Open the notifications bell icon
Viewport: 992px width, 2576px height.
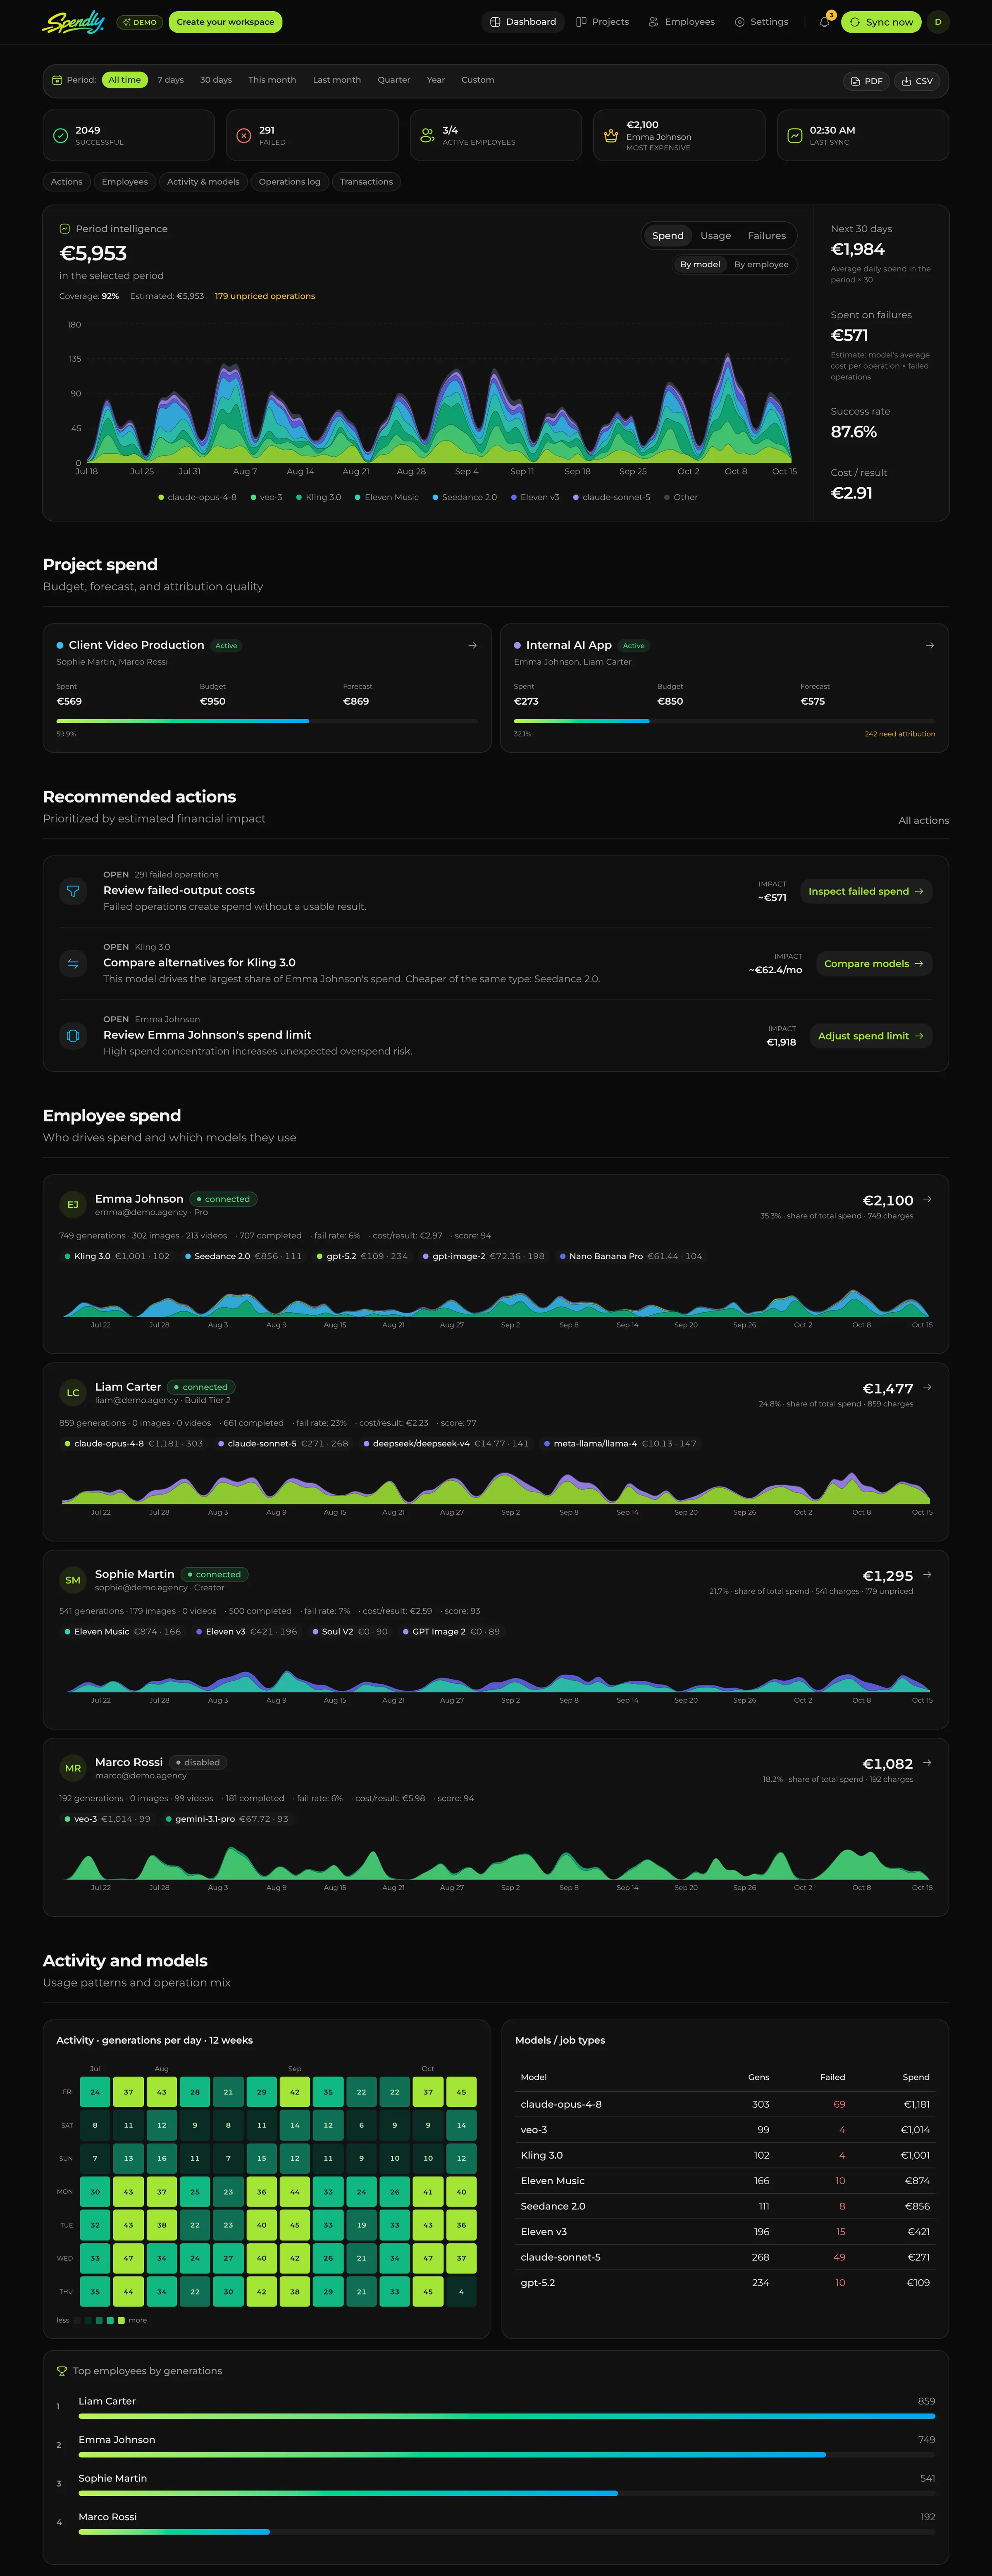(x=824, y=22)
